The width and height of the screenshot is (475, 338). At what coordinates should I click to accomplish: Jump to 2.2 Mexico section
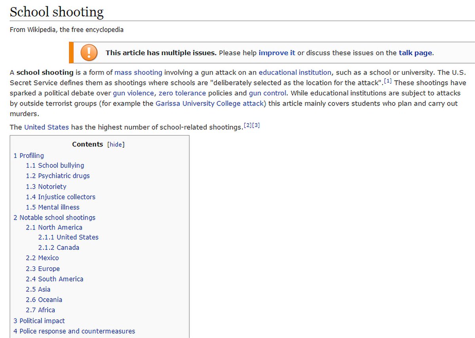click(x=42, y=258)
